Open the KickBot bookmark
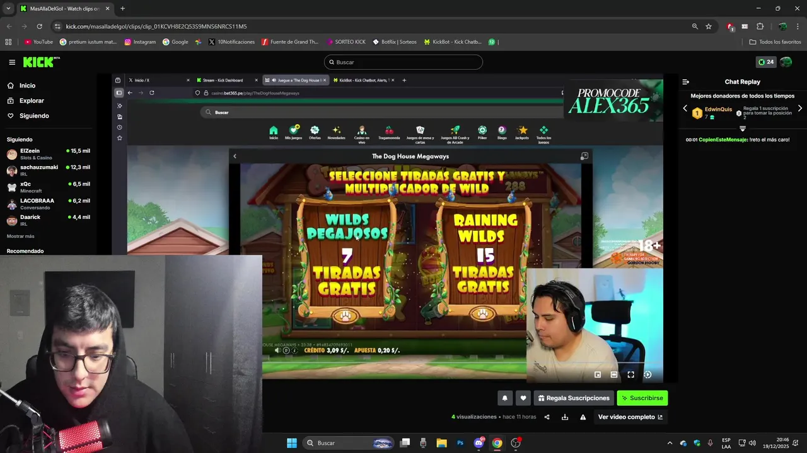Screen dimensions: 807x453 (x=453, y=42)
